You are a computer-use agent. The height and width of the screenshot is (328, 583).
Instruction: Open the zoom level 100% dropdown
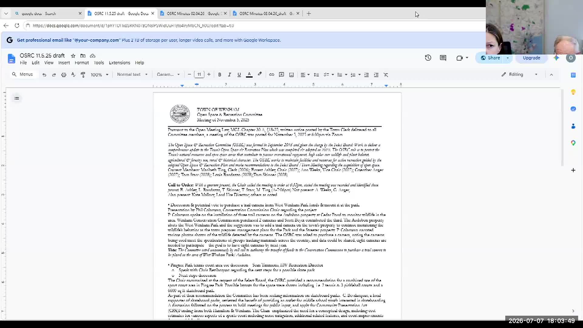click(99, 75)
